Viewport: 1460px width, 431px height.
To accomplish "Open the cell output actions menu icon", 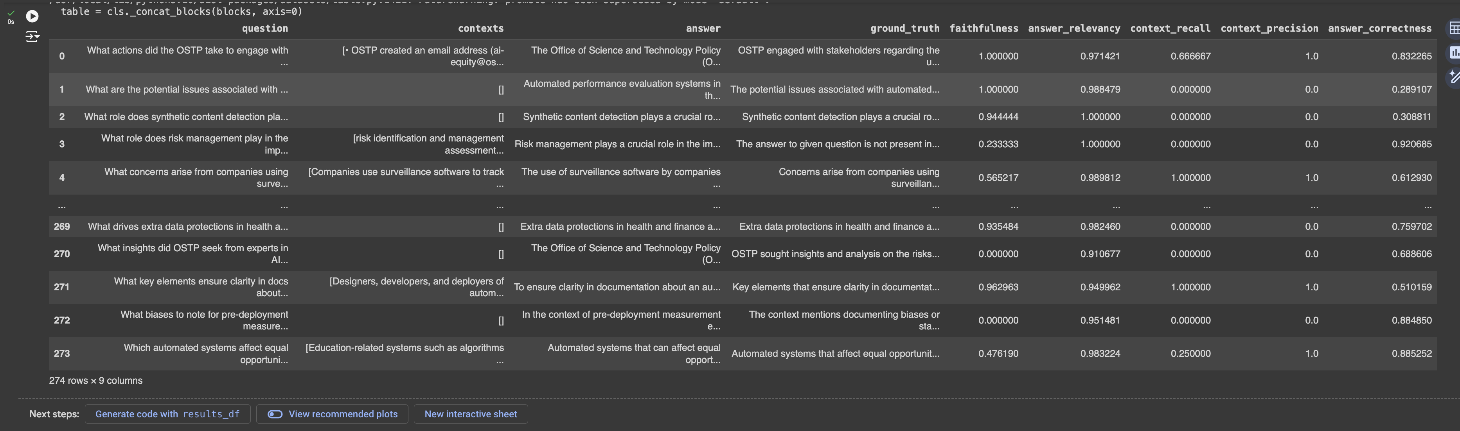I will 32,38.
